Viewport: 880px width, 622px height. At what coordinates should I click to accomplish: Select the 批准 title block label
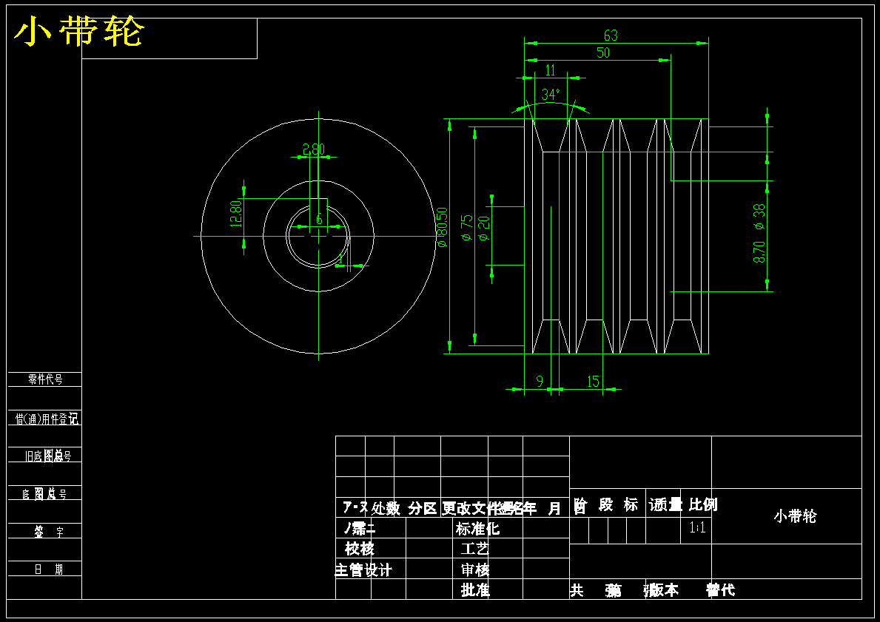[475, 589]
